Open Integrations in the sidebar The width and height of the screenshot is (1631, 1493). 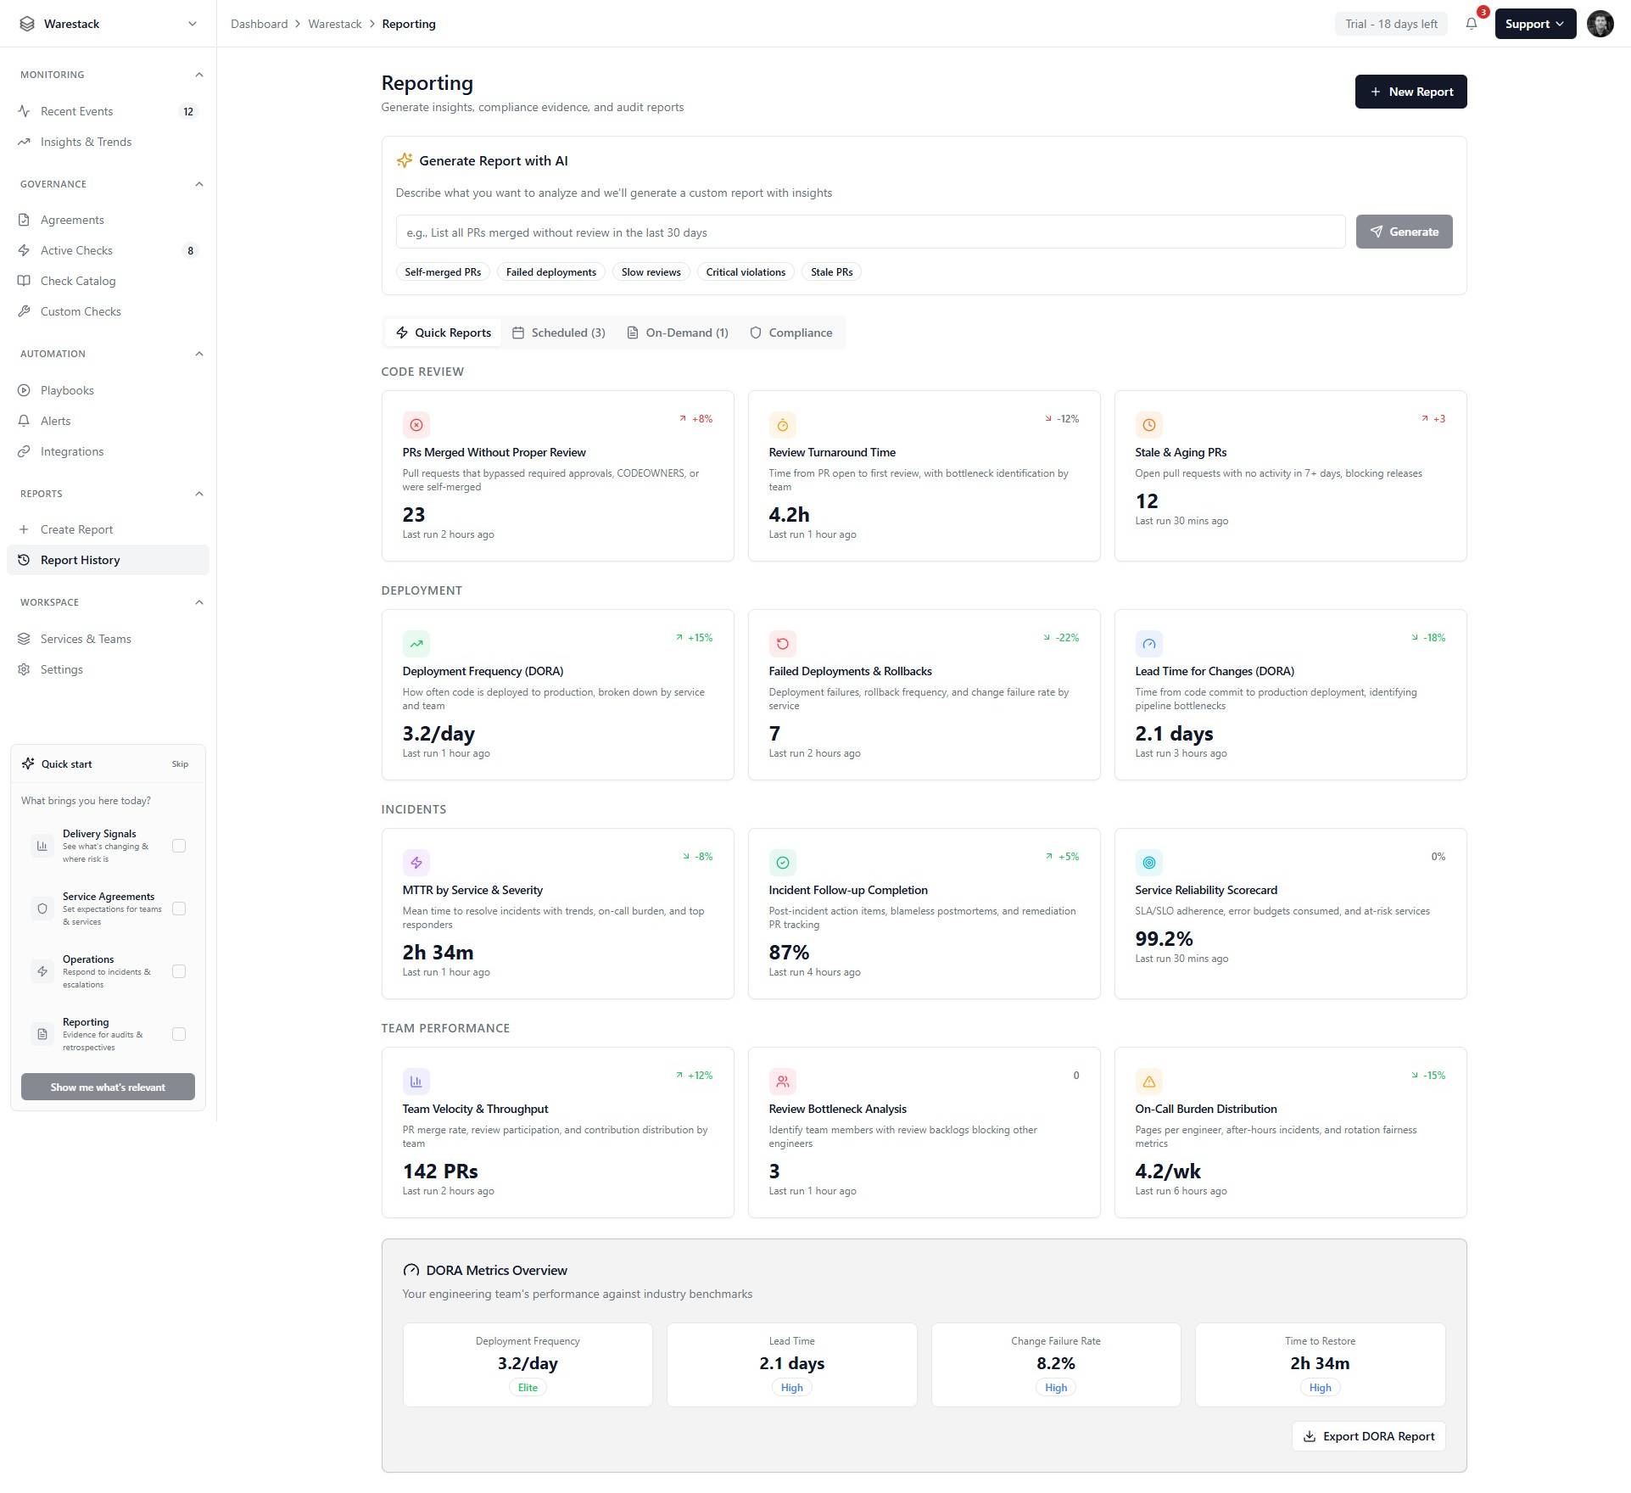[x=72, y=451]
